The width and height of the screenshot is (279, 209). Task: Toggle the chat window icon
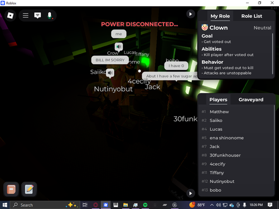coord(37,16)
